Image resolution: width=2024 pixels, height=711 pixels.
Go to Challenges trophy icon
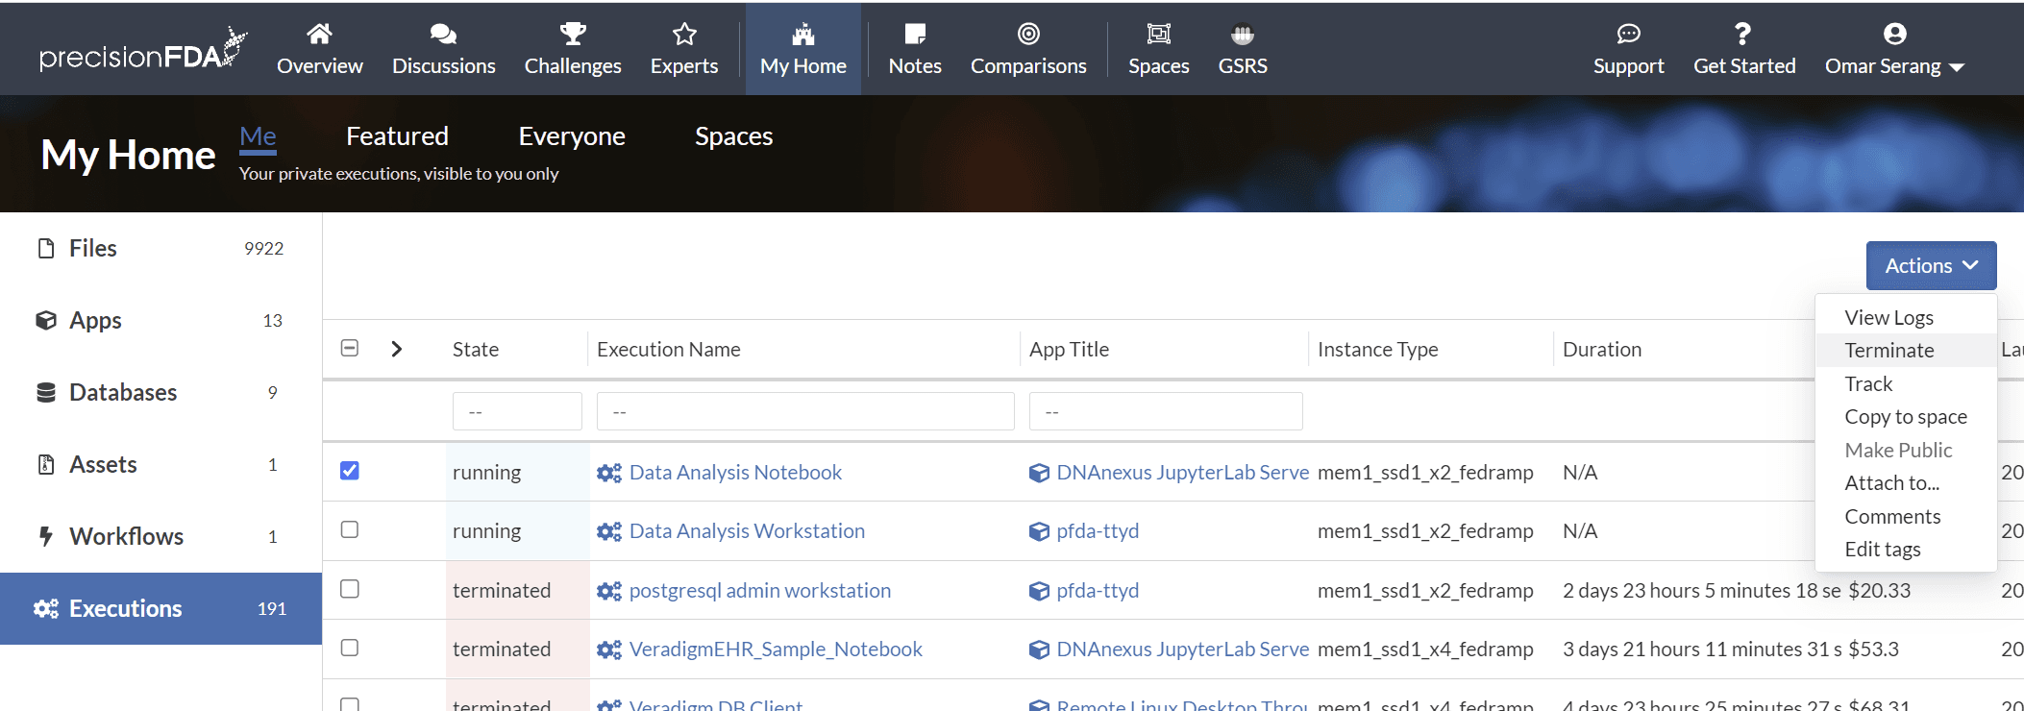(x=573, y=35)
